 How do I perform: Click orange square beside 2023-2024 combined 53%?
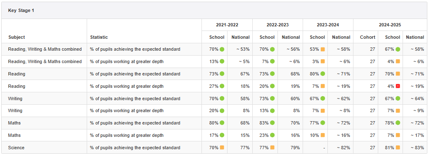(322, 49)
